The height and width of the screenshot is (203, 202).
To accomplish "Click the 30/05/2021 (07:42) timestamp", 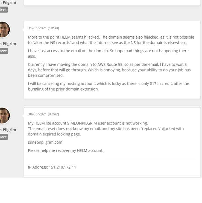I will (x=43, y=114).
